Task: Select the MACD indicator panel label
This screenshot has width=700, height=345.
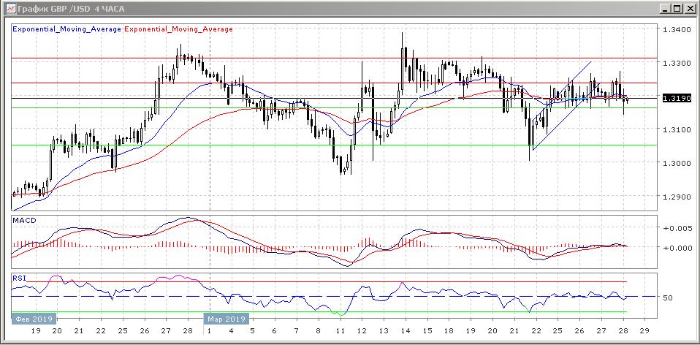Action: (x=24, y=220)
